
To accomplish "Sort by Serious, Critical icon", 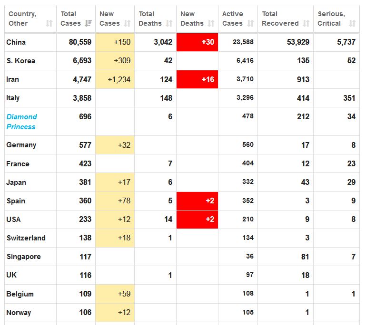I will pyautogui.click(x=352, y=23).
